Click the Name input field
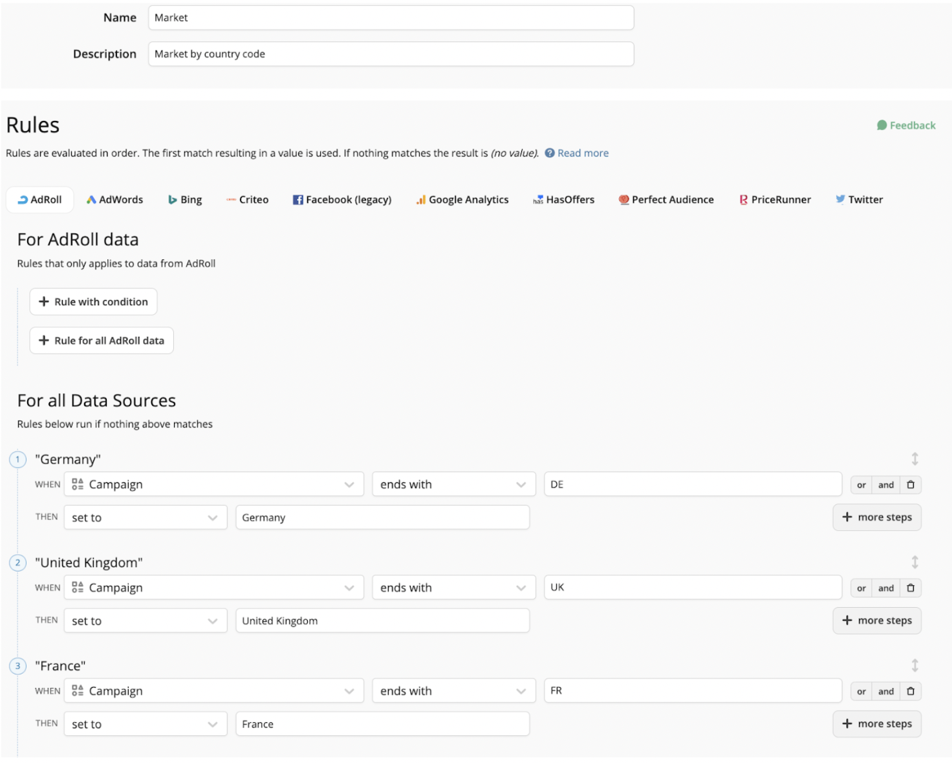This screenshot has width=952, height=763. click(x=391, y=17)
